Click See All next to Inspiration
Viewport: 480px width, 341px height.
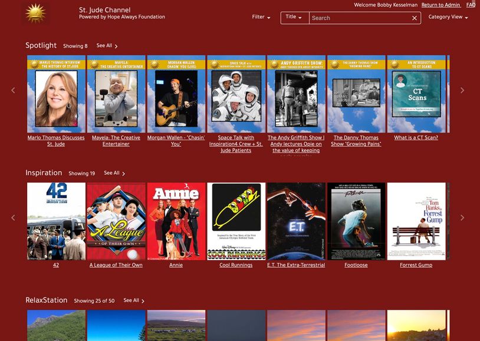(x=114, y=173)
